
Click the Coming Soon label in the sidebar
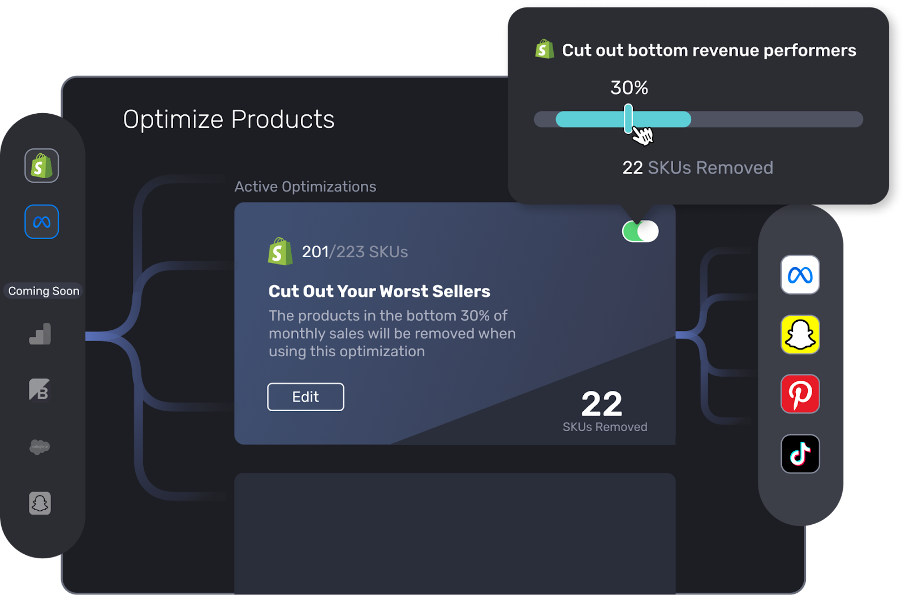[x=43, y=291]
